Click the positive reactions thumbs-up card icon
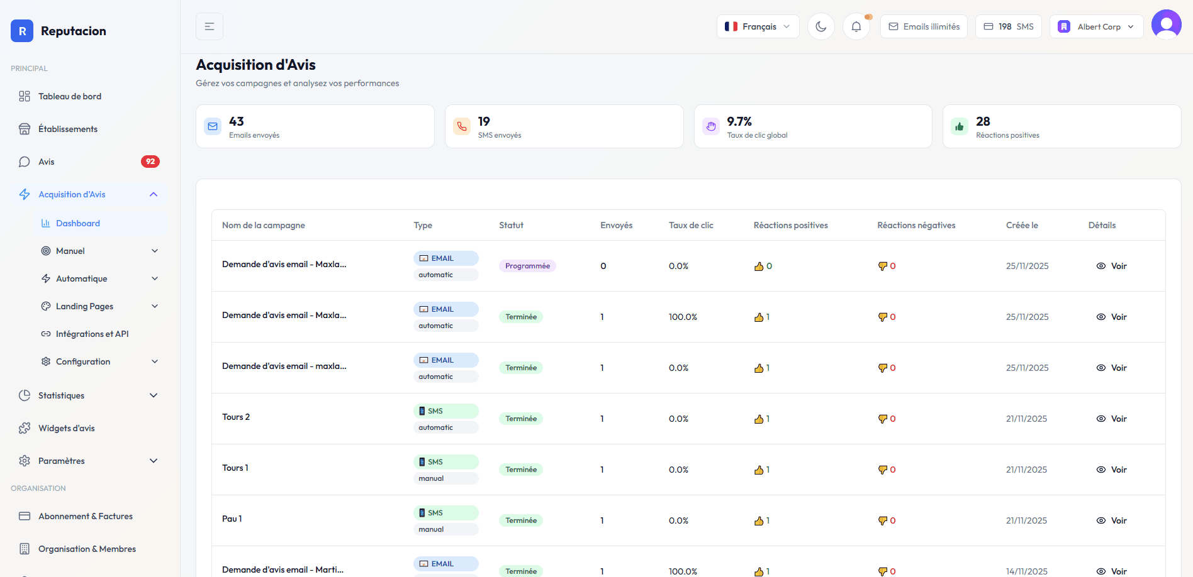 (960, 126)
